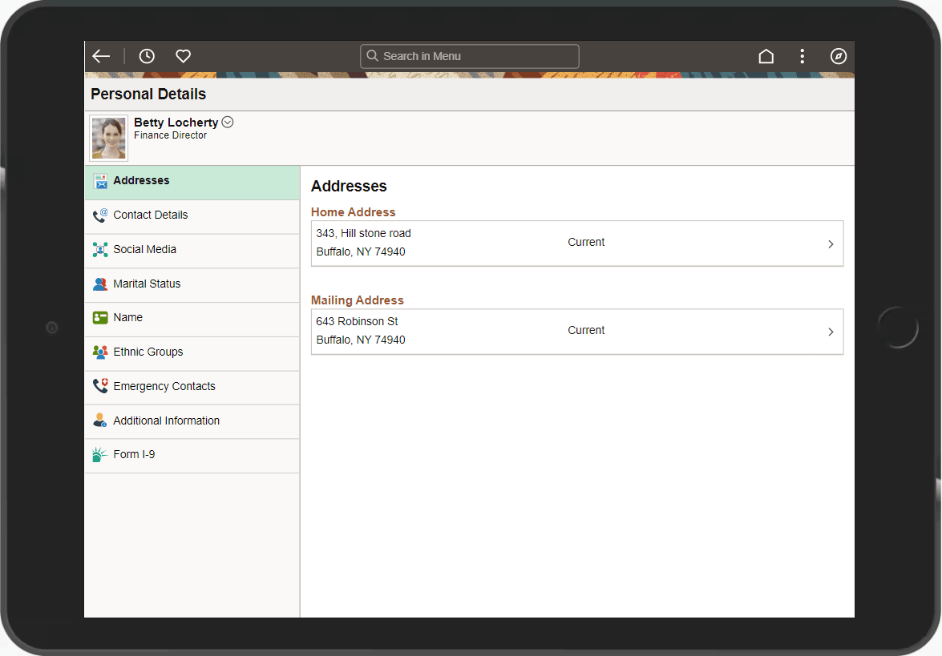Click the Contact Details phone icon
Image resolution: width=942 pixels, height=656 pixels.
100,215
